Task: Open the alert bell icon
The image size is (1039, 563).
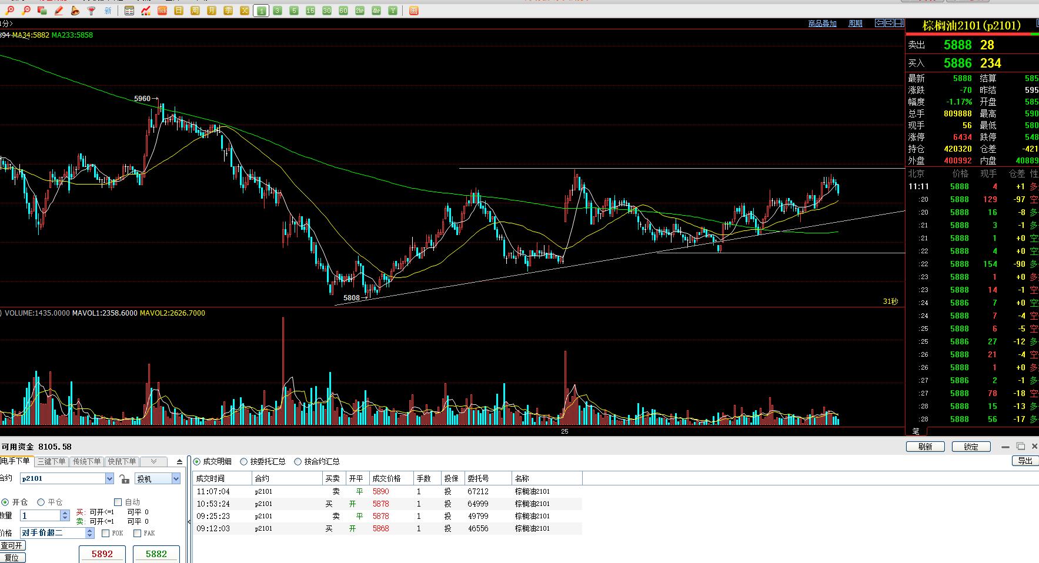Action: pyautogui.click(x=75, y=11)
